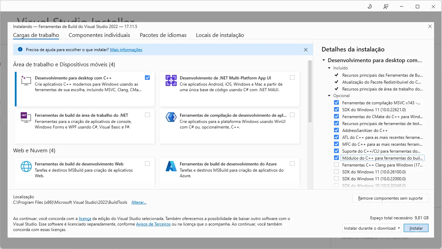442x249 pixels.
Task: Click Atualização do Pacote Redistribuível do C++ item
Action: pyautogui.click(x=381, y=82)
